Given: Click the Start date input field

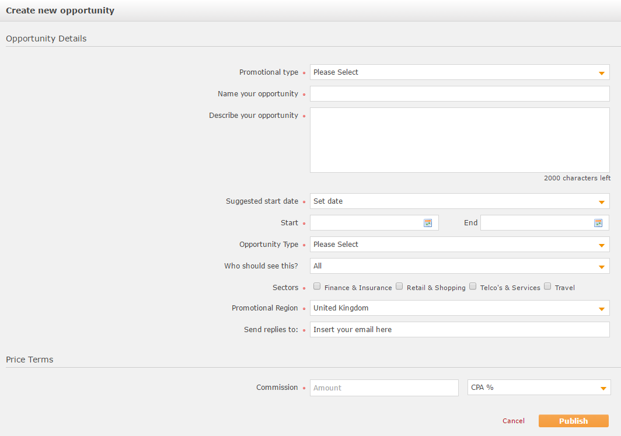Looking at the screenshot, I should tap(365, 223).
